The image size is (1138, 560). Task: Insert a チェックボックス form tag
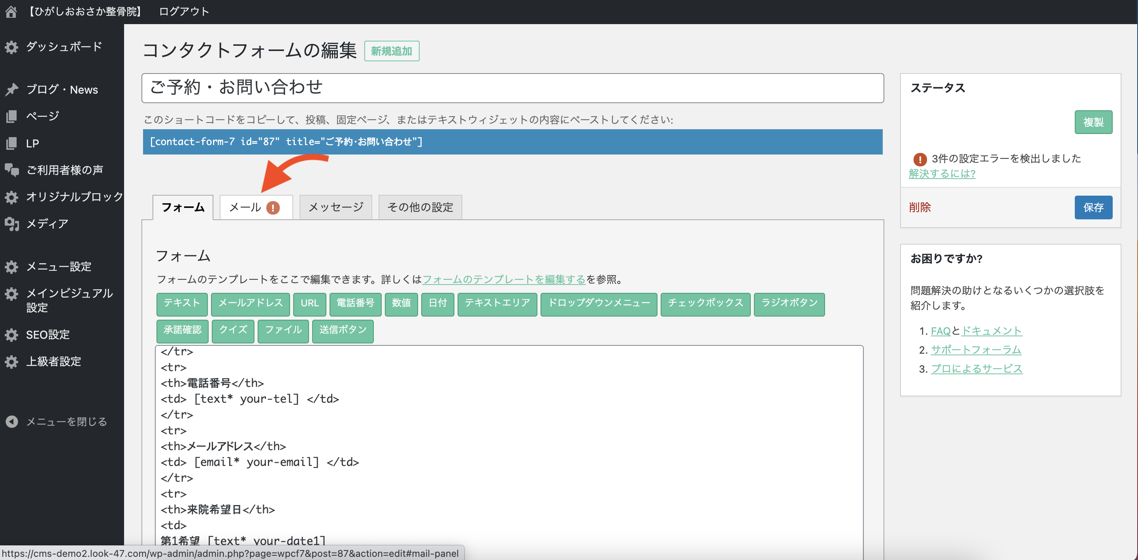[705, 303]
